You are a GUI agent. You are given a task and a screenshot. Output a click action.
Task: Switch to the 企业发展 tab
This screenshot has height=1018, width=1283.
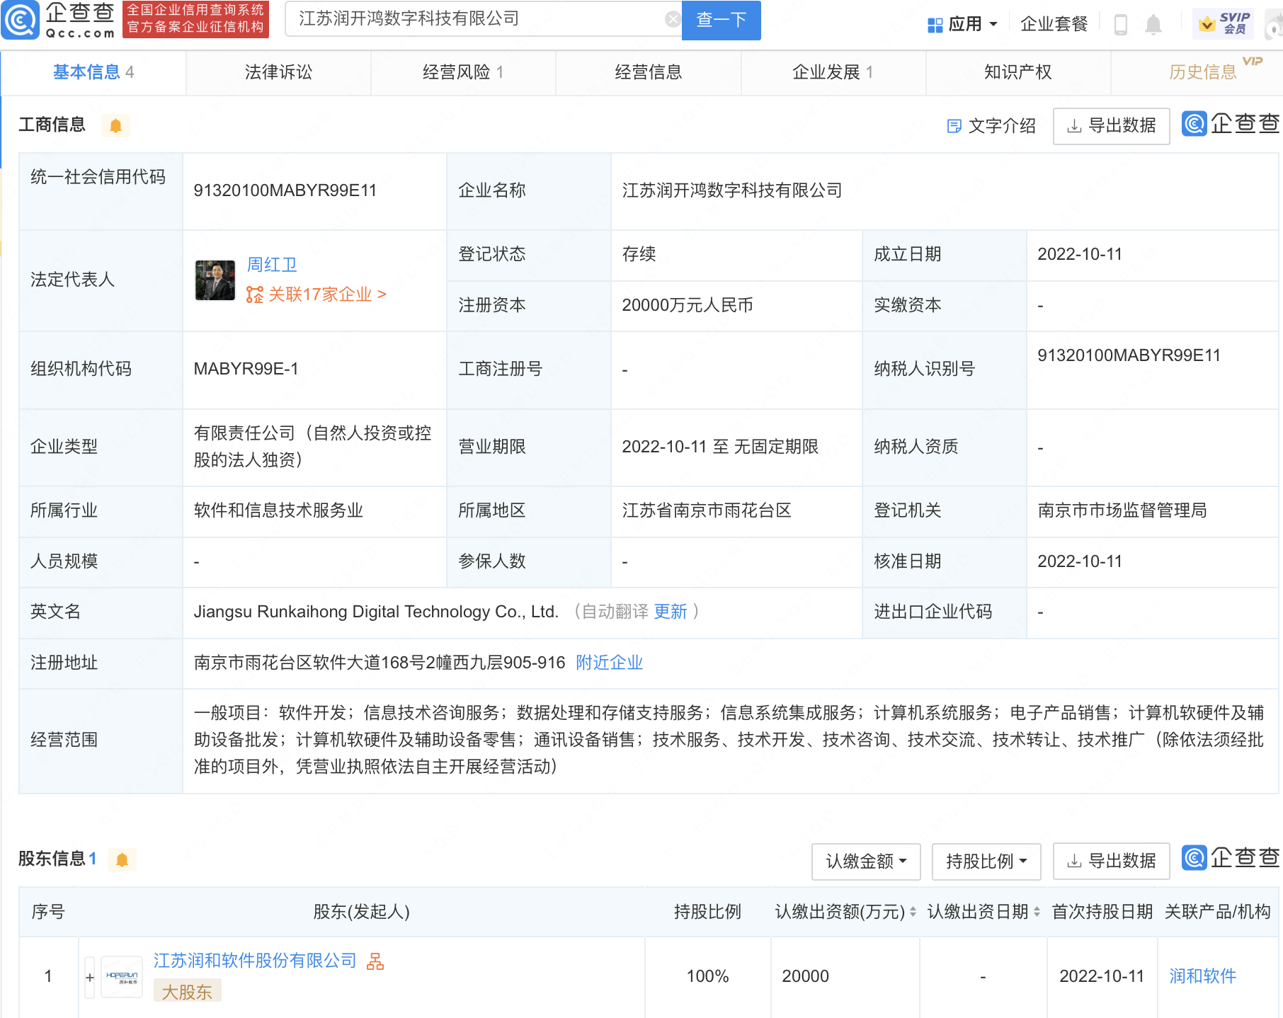[833, 72]
